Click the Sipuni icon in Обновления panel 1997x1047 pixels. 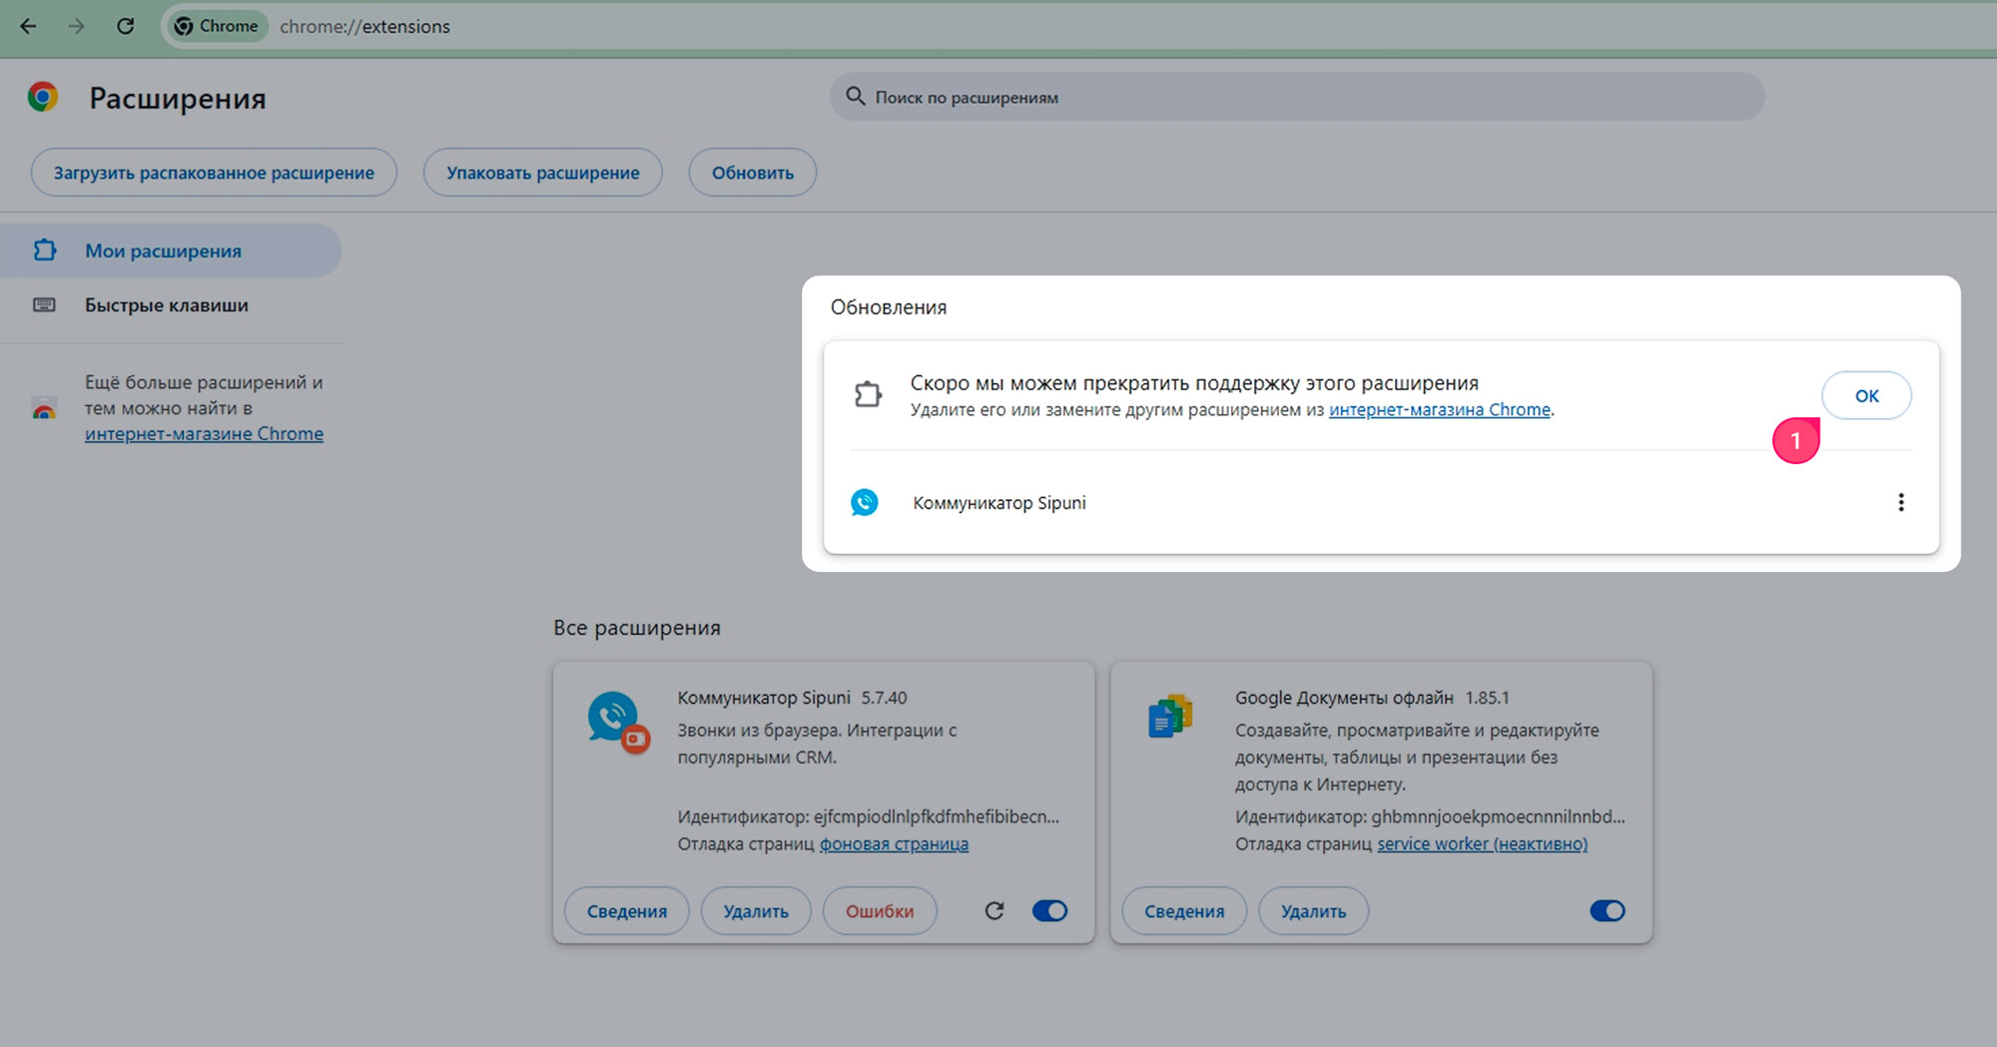point(865,502)
